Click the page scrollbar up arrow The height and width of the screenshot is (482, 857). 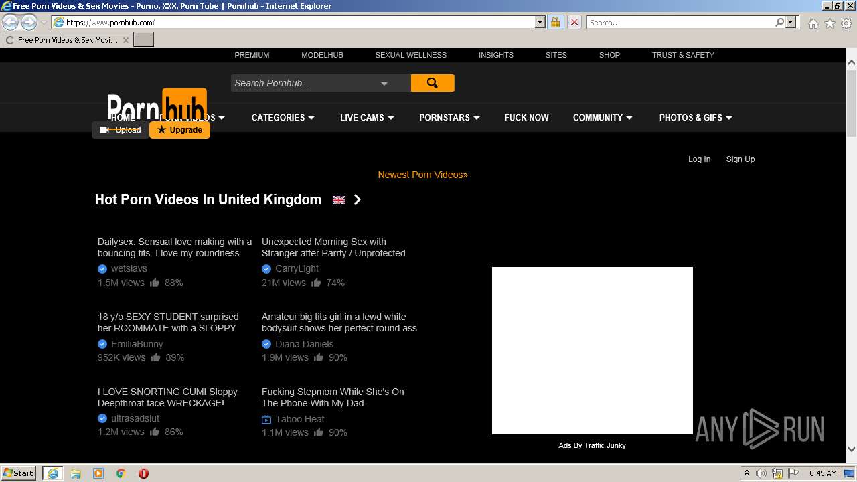852,62
